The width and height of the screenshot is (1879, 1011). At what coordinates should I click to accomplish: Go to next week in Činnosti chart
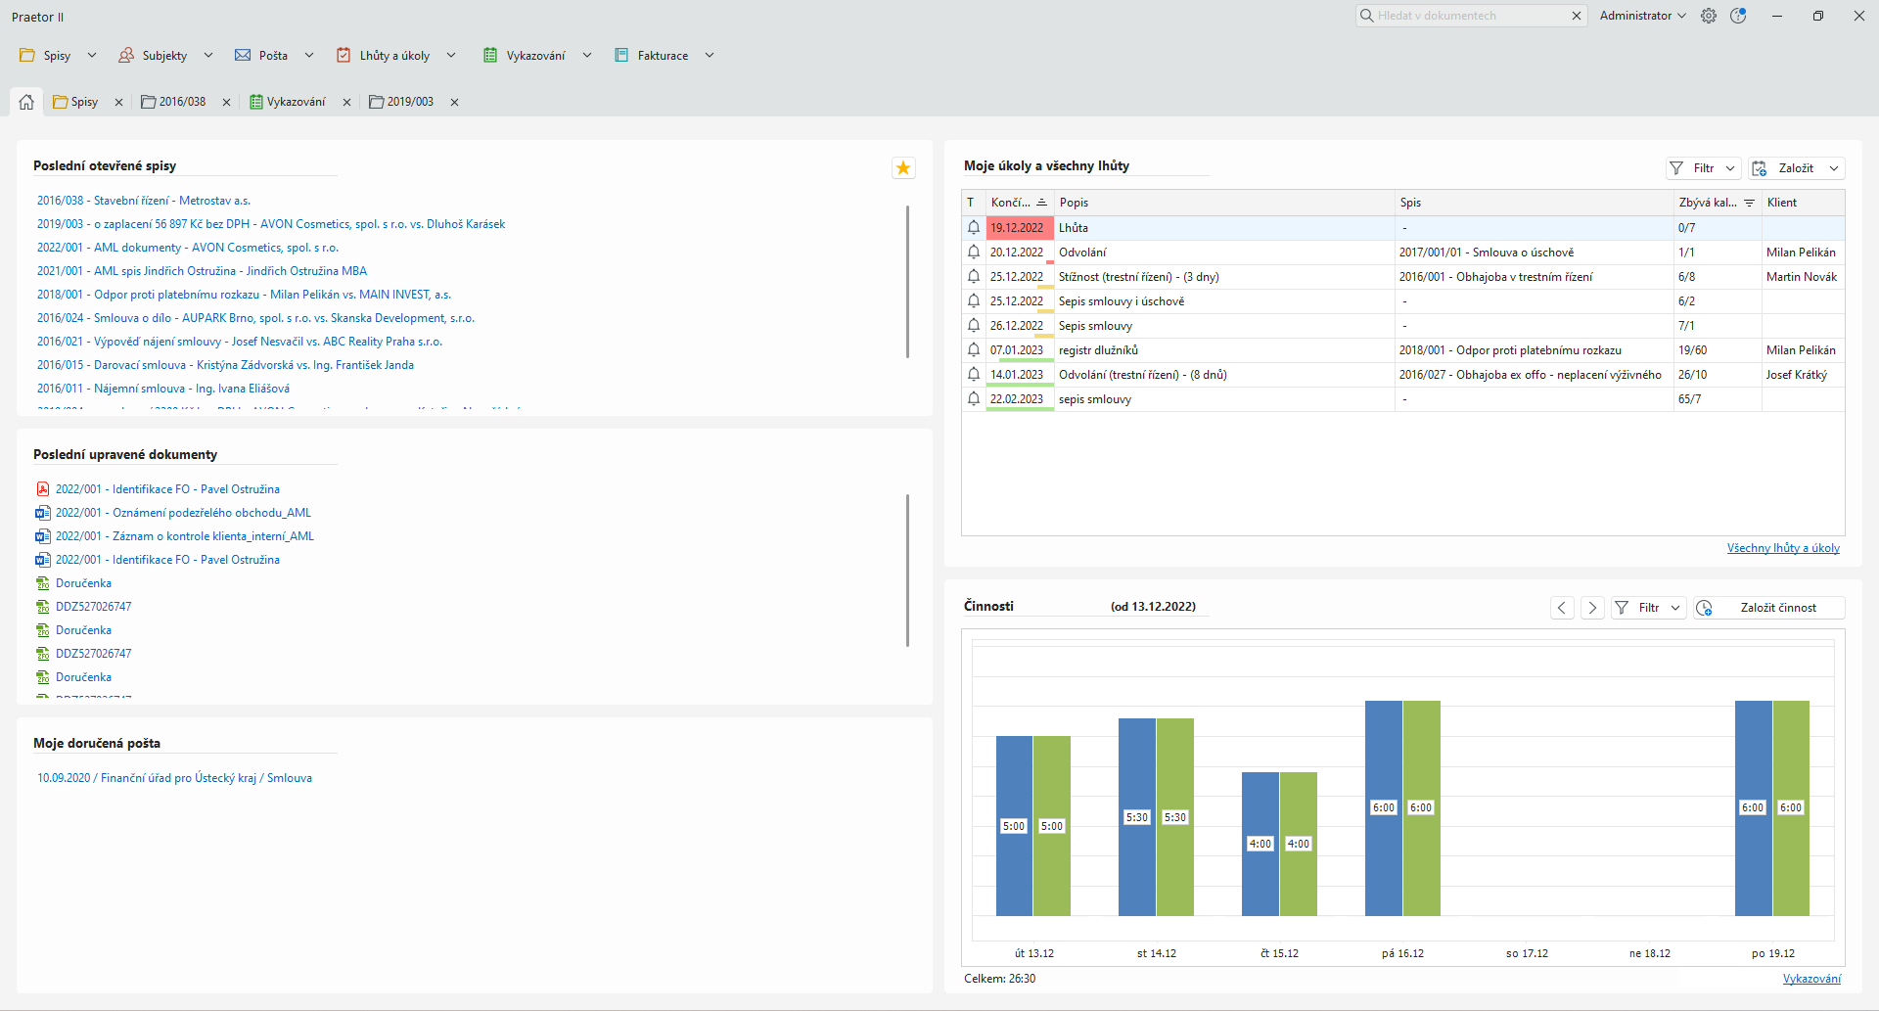click(1592, 608)
